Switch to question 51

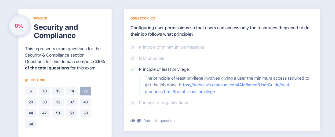click(58, 113)
